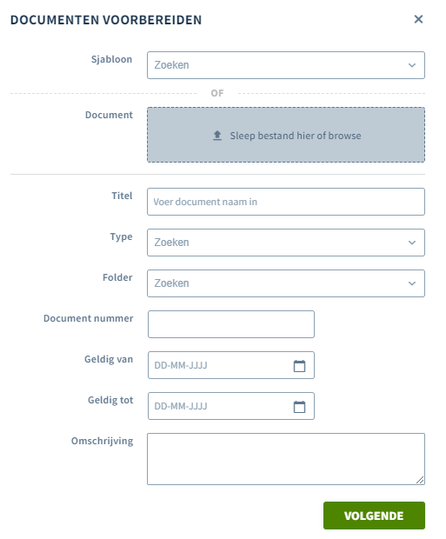The width and height of the screenshot is (446, 539).
Task: Click the Omschrijving field label
Action: [102, 442]
